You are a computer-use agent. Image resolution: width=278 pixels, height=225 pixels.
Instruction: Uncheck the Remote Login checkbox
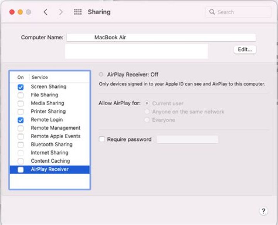pos(20,120)
